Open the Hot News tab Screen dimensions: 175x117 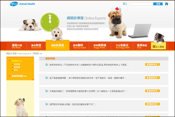17,46
